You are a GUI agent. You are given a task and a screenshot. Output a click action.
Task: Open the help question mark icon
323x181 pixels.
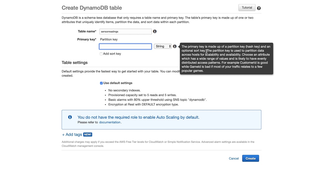pyautogui.click(x=259, y=8)
